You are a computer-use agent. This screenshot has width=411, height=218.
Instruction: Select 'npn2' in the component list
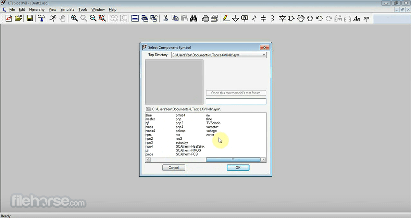point(149,139)
